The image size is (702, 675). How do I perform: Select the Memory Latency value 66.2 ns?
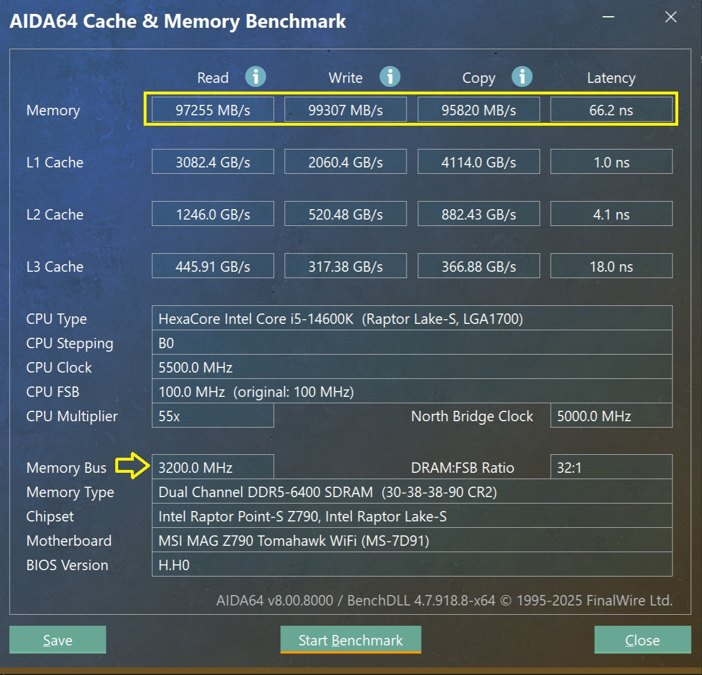tap(611, 110)
